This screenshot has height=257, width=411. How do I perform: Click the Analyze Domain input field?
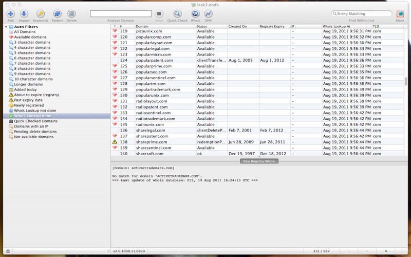pos(121,14)
